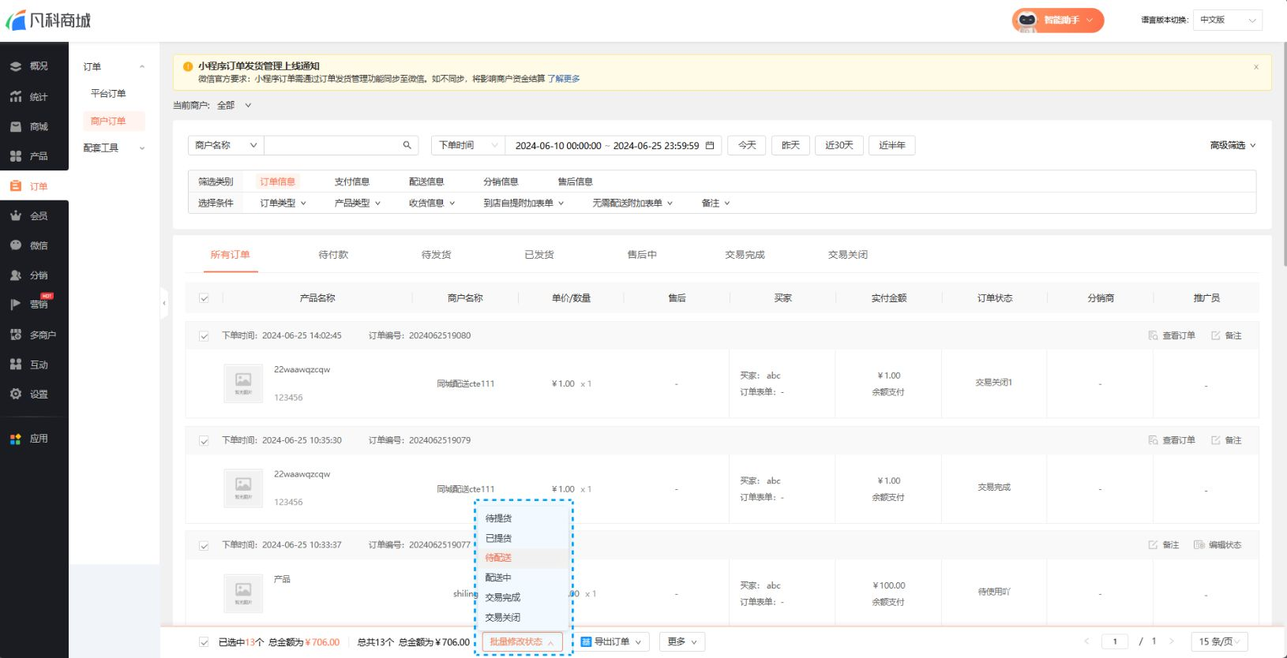The image size is (1287, 658).
Task: Open the 微信 WeChat sidebar icon
Action: coord(16,245)
